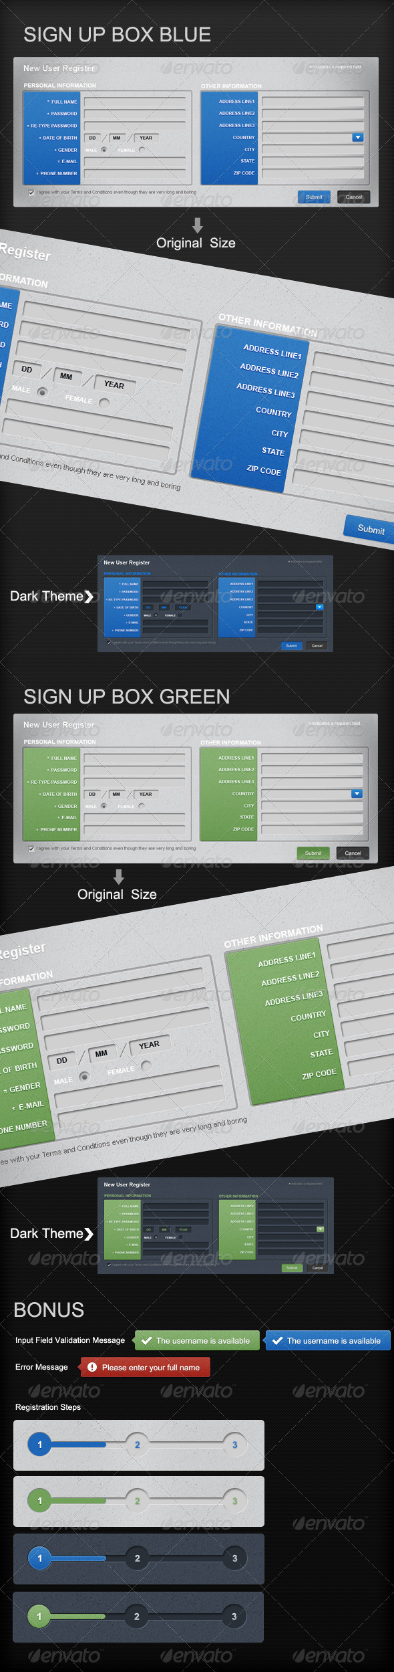The width and height of the screenshot is (394, 1672).
Task: Click the Full Name field in the green sign up box
Action: 134,758
